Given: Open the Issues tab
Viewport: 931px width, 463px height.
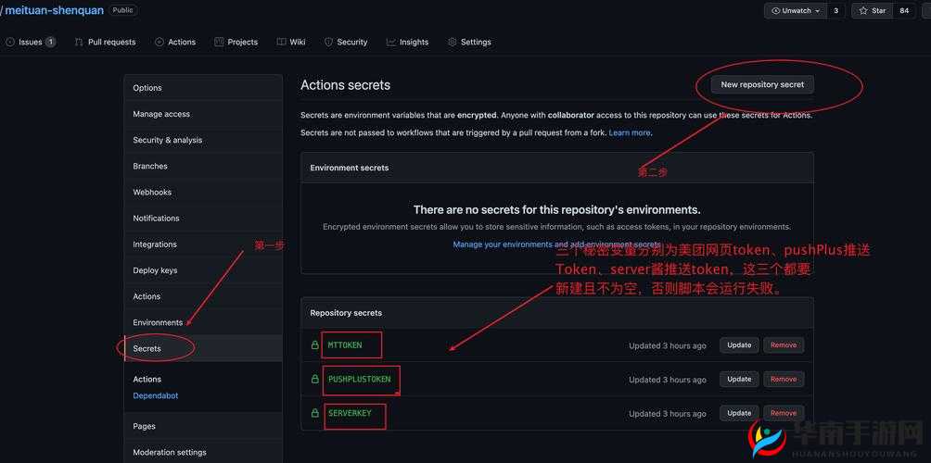Looking at the screenshot, I should [31, 42].
